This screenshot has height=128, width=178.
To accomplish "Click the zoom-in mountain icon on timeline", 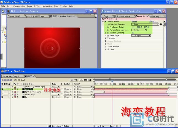I will click(113, 126).
